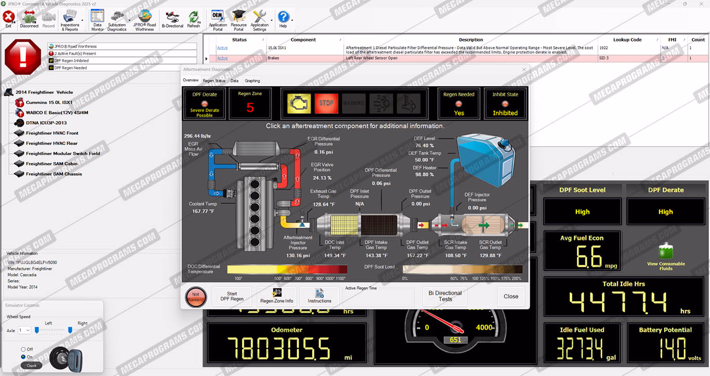Click the DPF Regen Inhibited status row
710x376 pixels.
(122, 61)
